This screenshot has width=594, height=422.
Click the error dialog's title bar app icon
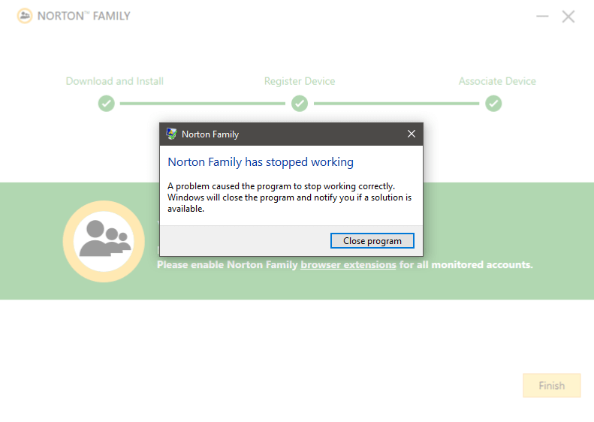(x=172, y=134)
